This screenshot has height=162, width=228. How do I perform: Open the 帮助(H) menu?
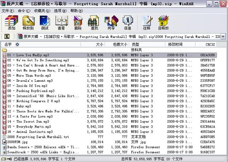(x=77, y=11)
